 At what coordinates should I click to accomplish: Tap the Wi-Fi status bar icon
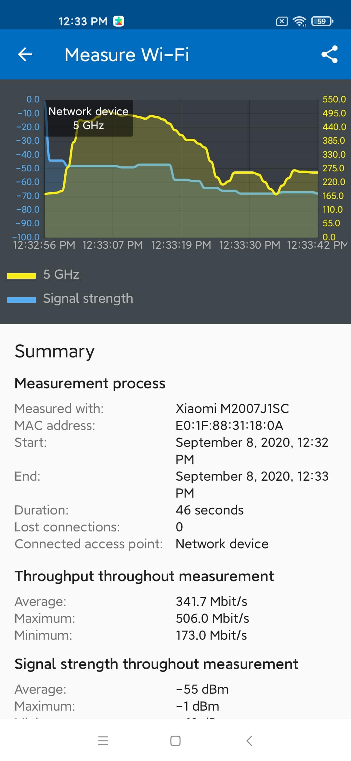coord(299,21)
